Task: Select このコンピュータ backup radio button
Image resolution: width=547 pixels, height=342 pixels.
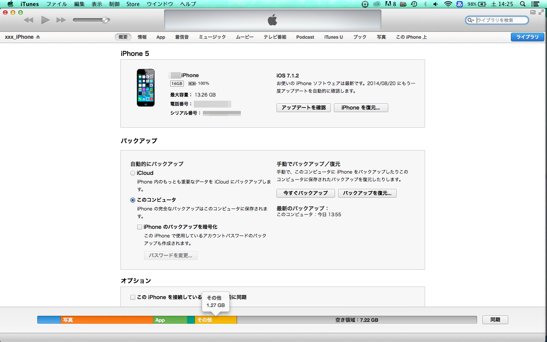Action: click(133, 200)
